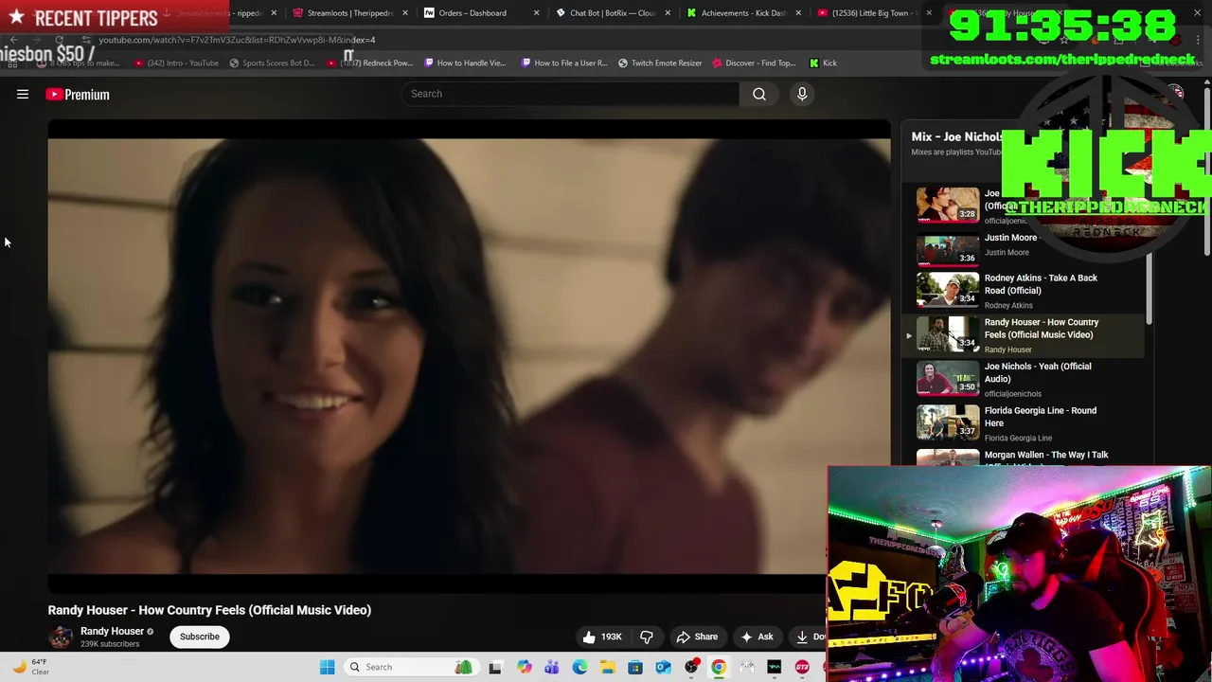The width and height of the screenshot is (1212, 682).
Task: Open the Ask AI button
Action: pyautogui.click(x=757, y=637)
